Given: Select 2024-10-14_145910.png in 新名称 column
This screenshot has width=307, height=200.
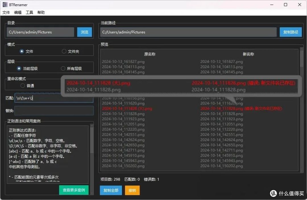Looking at the screenshot, I should coord(222,156).
